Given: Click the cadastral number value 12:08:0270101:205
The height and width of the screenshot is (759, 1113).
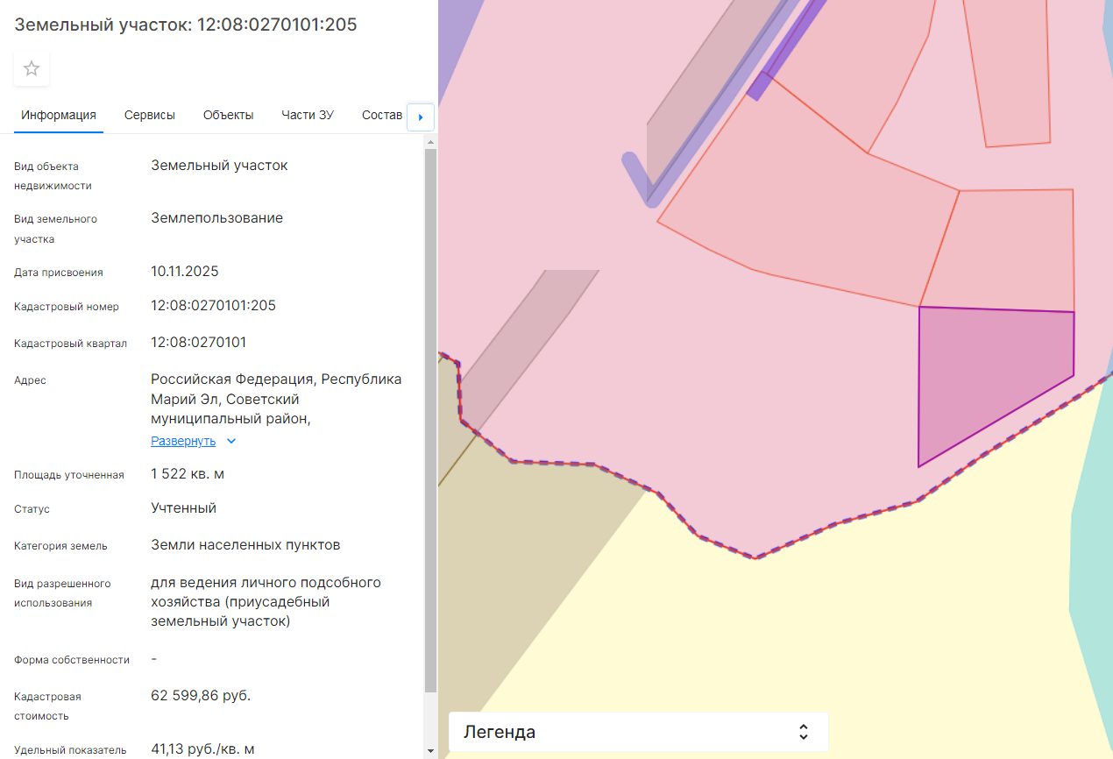Looking at the screenshot, I should (x=213, y=306).
